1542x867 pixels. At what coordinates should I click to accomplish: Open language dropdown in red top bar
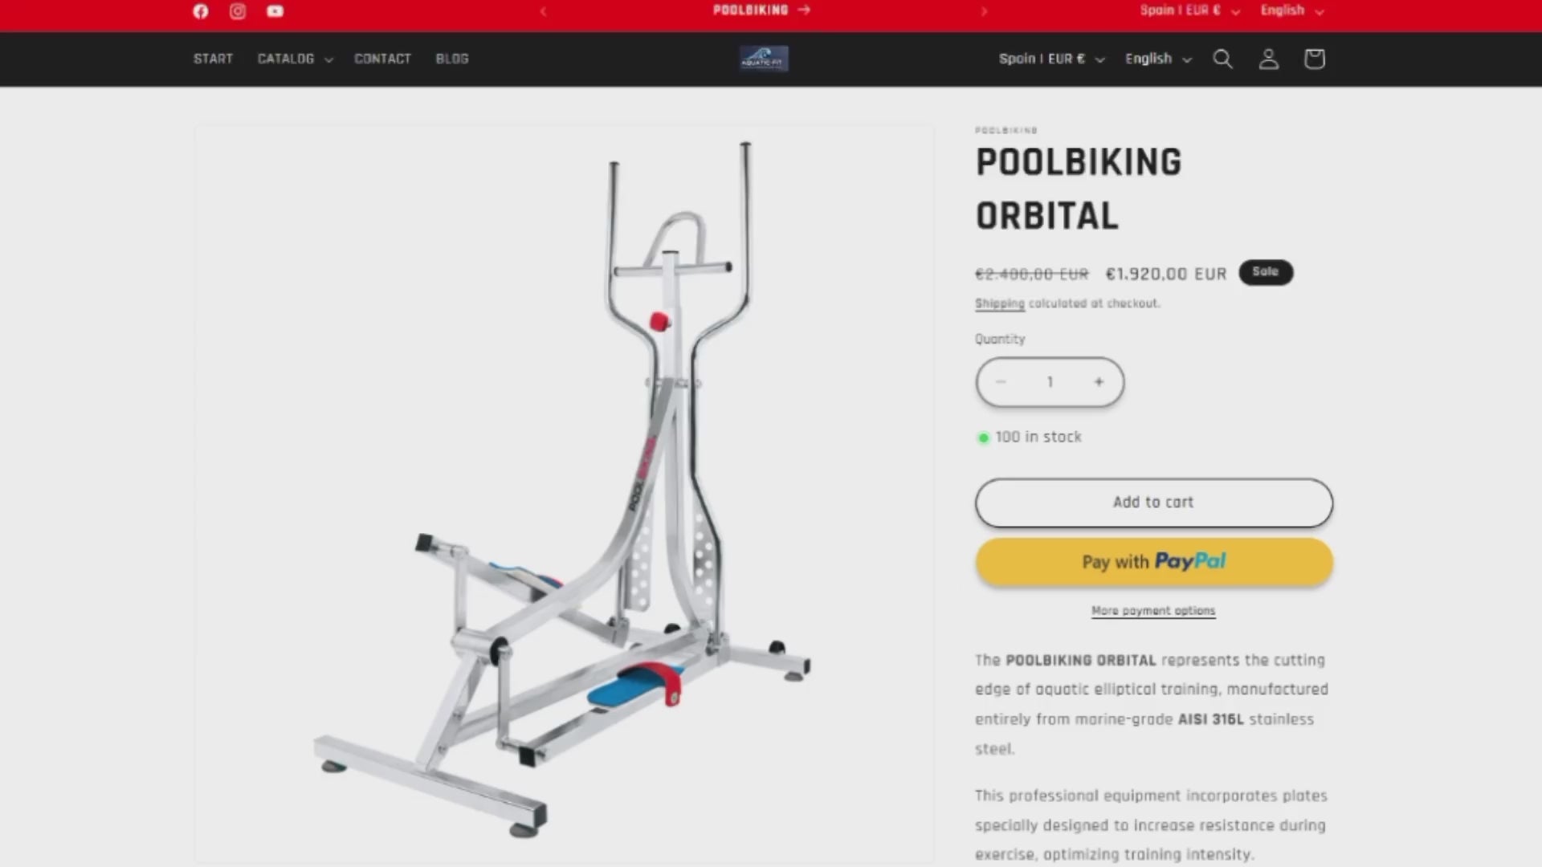pyautogui.click(x=1291, y=10)
